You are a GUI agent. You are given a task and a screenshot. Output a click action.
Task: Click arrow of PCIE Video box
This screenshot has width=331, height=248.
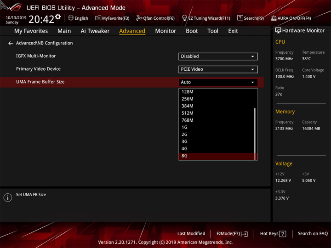click(x=252, y=69)
